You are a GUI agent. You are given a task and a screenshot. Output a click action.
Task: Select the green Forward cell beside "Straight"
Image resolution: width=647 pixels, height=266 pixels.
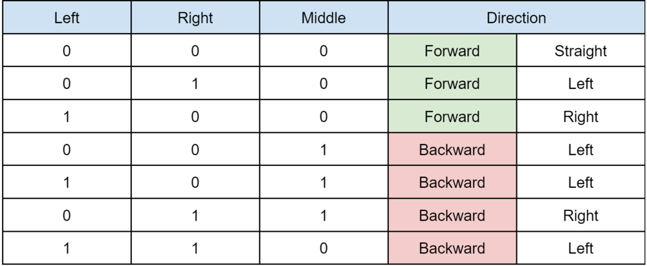[x=452, y=50]
